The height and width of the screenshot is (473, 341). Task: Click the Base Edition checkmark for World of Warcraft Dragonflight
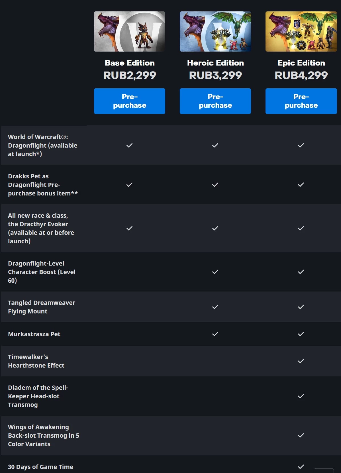(x=130, y=145)
